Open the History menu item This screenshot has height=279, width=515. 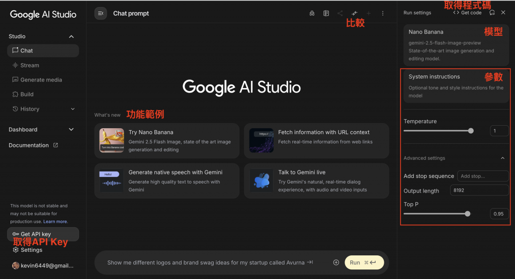pos(43,109)
